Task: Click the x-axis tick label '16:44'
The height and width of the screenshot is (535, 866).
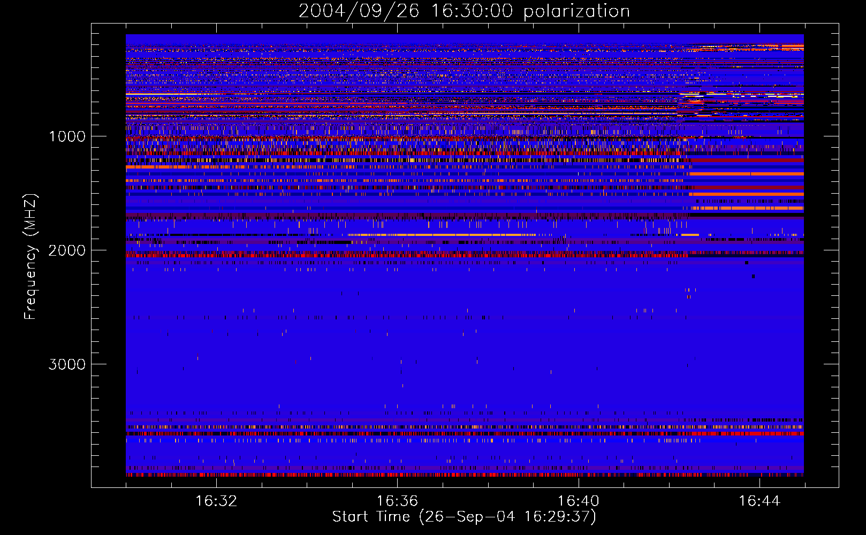Action: [x=759, y=501]
